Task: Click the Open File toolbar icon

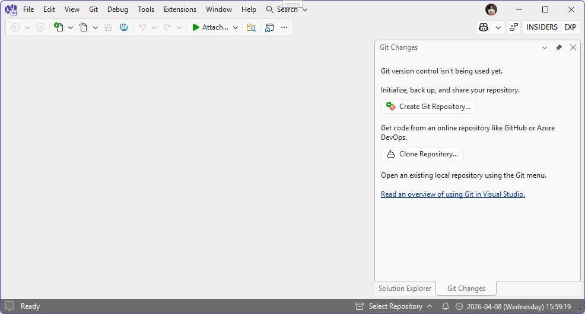Action: click(83, 27)
